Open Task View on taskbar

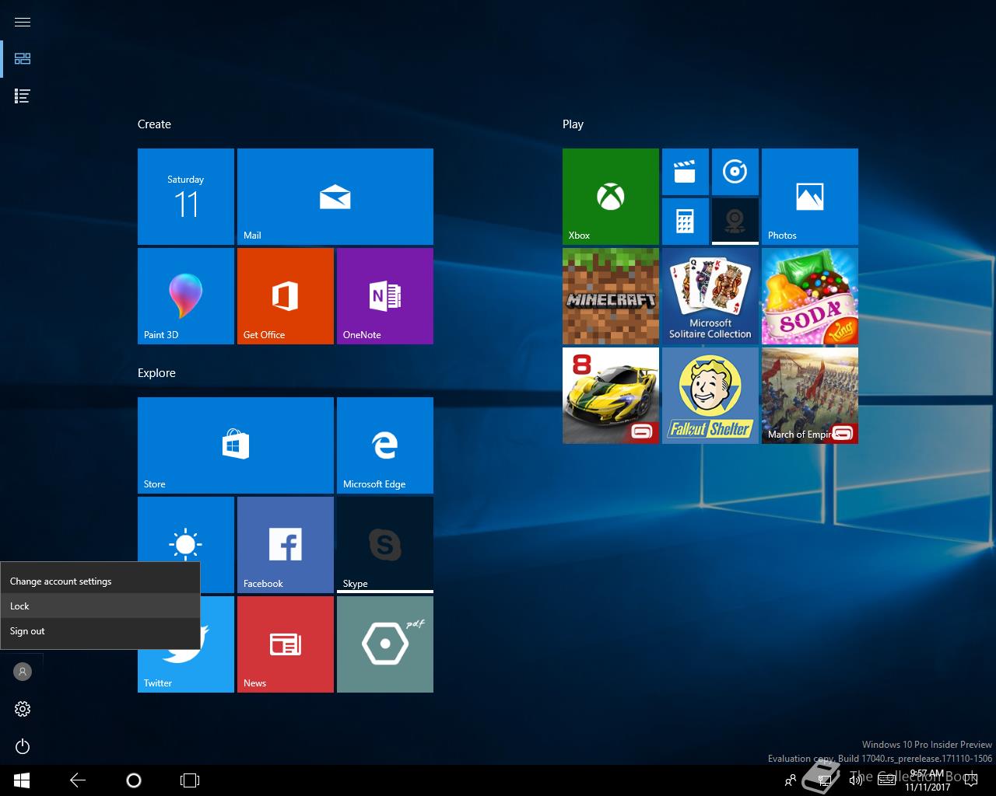(x=190, y=780)
